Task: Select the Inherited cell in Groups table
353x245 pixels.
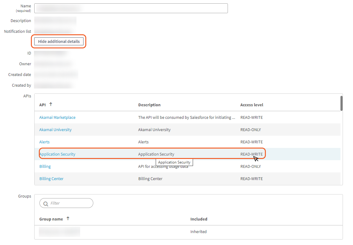Action: click(198, 232)
